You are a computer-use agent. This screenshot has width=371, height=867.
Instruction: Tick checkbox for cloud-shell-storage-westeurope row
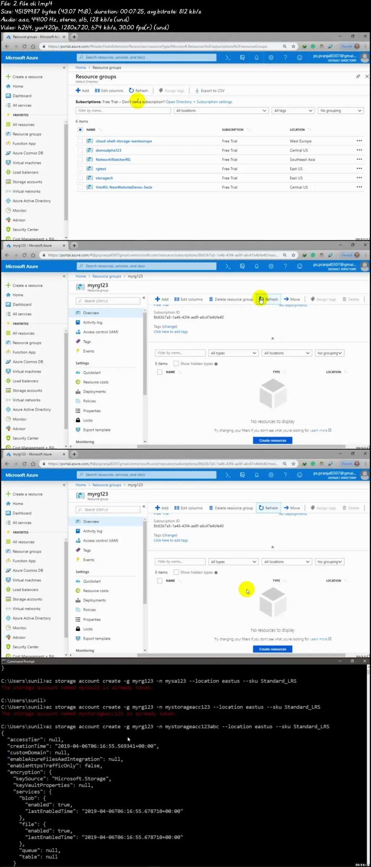point(80,141)
